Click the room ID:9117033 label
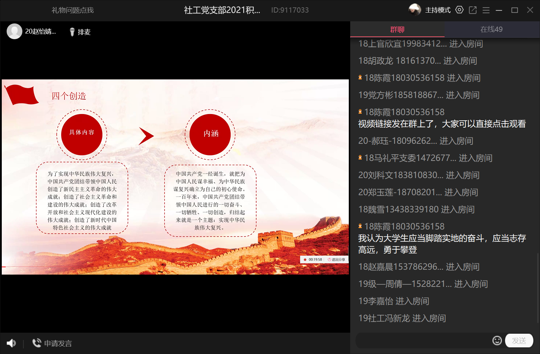Image resolution: width=540 pixels, height=354 pixels. (290, 10)
